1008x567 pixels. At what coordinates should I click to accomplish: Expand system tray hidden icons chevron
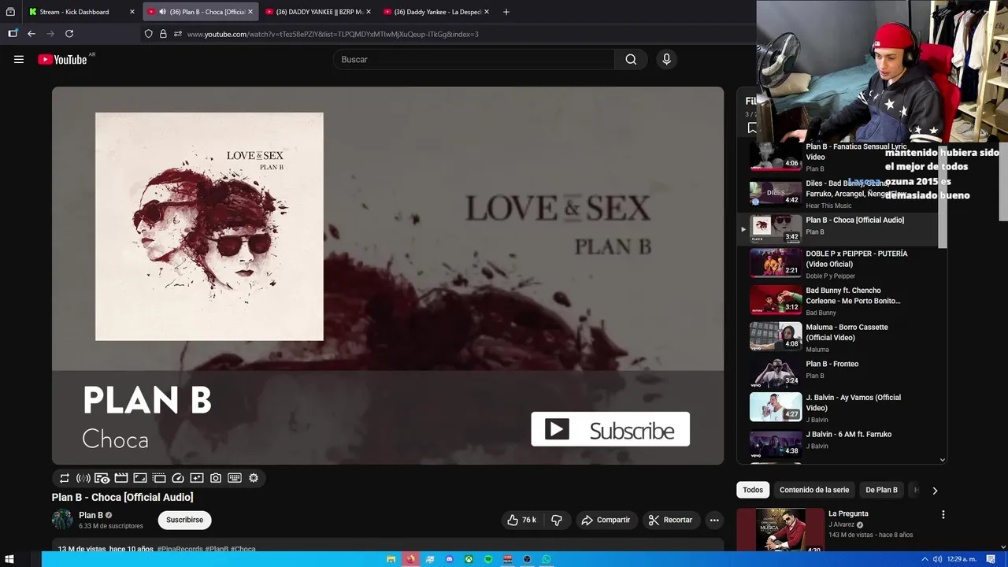coord(925,559)
